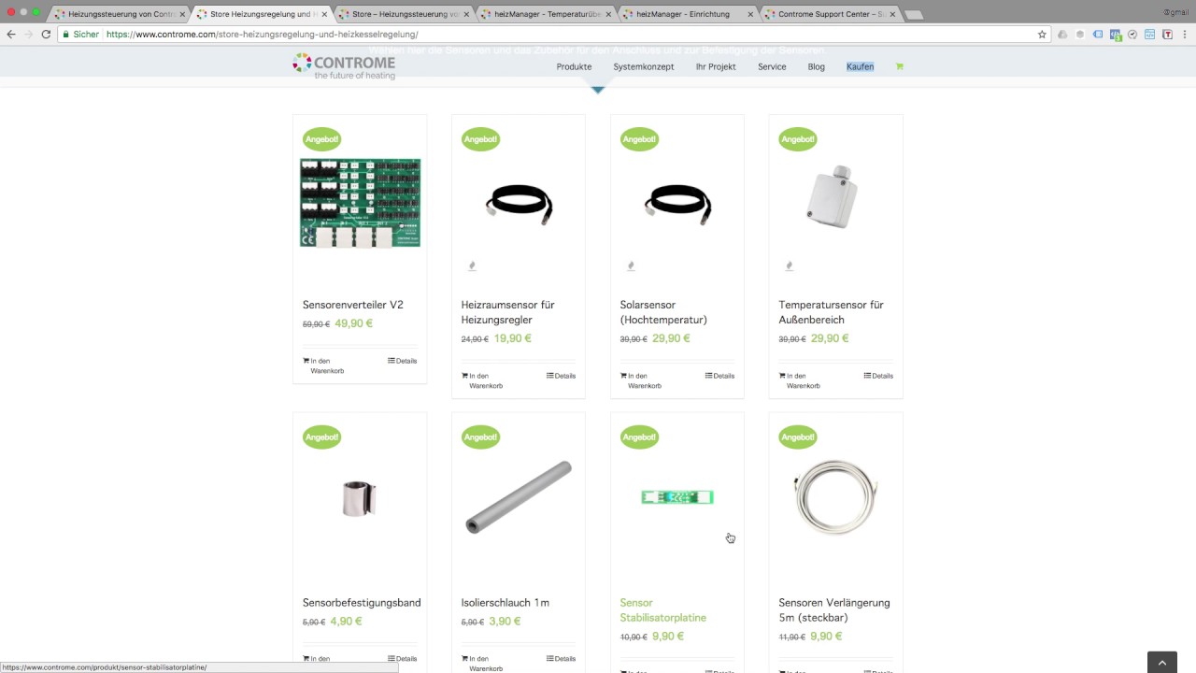Open the Isolierschlauch grey tube image
The image size is (1196, 673).
point(519,497)
